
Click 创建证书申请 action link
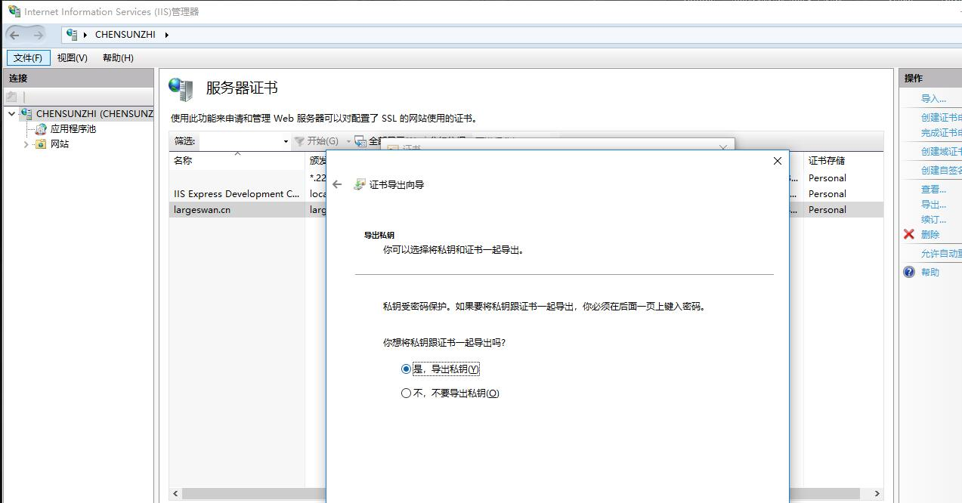[x=941, y=118]
